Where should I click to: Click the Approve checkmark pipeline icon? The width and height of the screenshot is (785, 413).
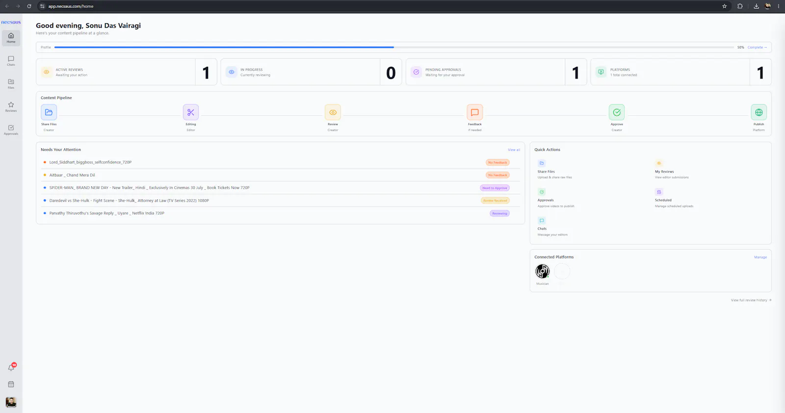617,112
